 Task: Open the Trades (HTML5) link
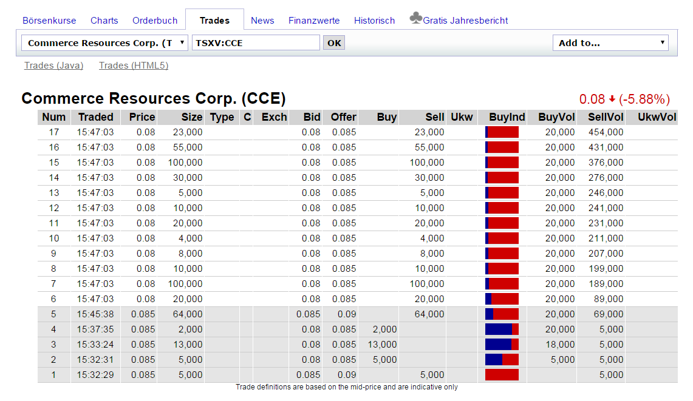tap(133, 66)
